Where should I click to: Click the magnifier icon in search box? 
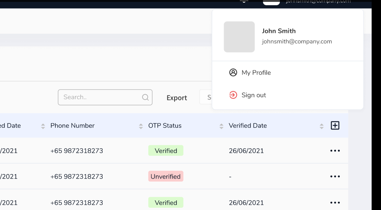click(145, 97)
